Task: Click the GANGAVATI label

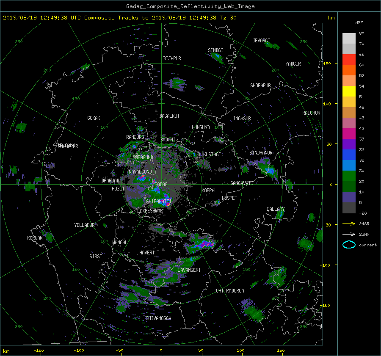Action: point(242,183)
